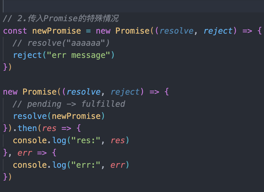Click the "res:" string literal

pyautogui.click(x=86, y=140)
